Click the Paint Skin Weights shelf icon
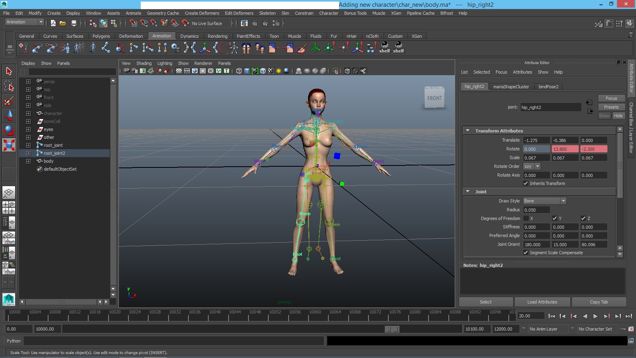 click(301, 48)
